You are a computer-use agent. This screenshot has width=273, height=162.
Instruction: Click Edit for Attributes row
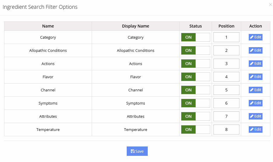255,116
